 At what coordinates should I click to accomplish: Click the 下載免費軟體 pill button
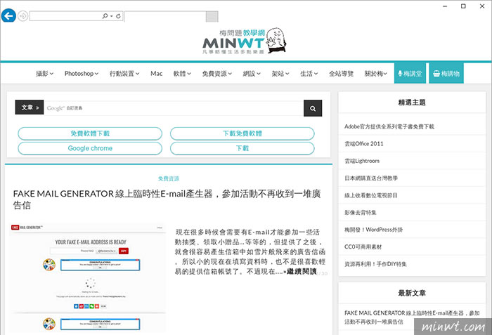coord(242,133)
